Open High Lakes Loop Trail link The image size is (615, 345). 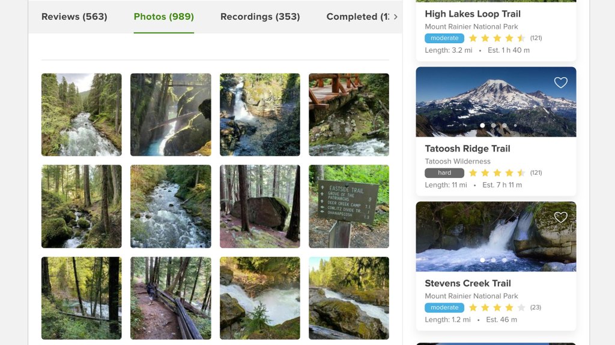pos(473,14)
